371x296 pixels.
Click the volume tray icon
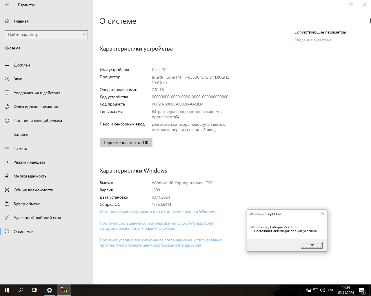pyautogui.click(x=323, y=290)
